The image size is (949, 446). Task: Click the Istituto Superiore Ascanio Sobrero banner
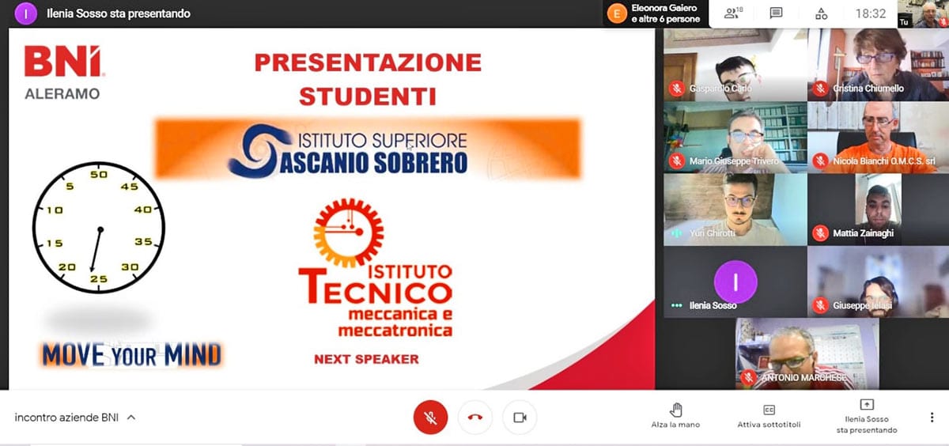[x=368, y=149]
